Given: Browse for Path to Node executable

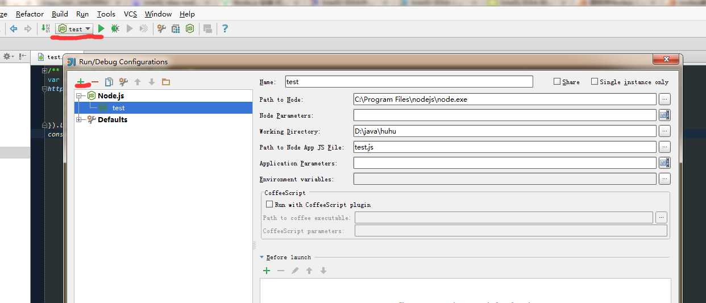Looking at the screenshot, I should (665, 99).
